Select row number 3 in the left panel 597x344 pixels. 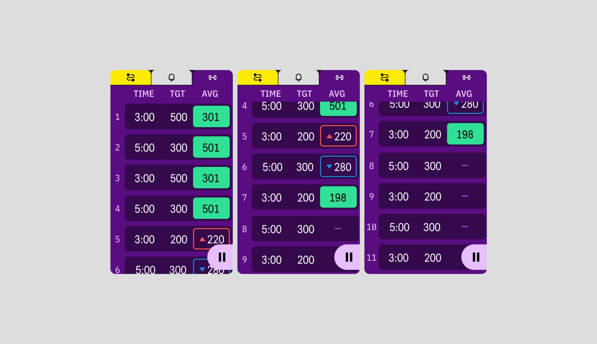point(117,178)
